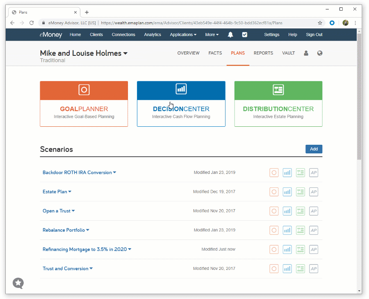Open the Settings link

(x=271, y=34)
